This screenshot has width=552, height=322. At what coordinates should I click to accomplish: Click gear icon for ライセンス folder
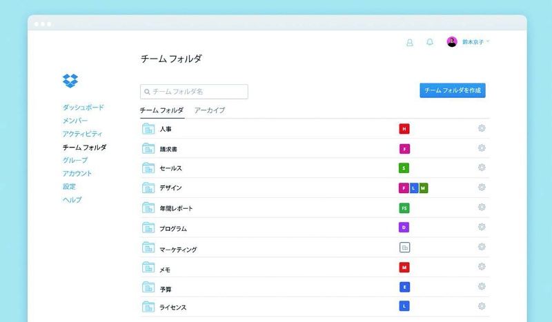[482, 306]
